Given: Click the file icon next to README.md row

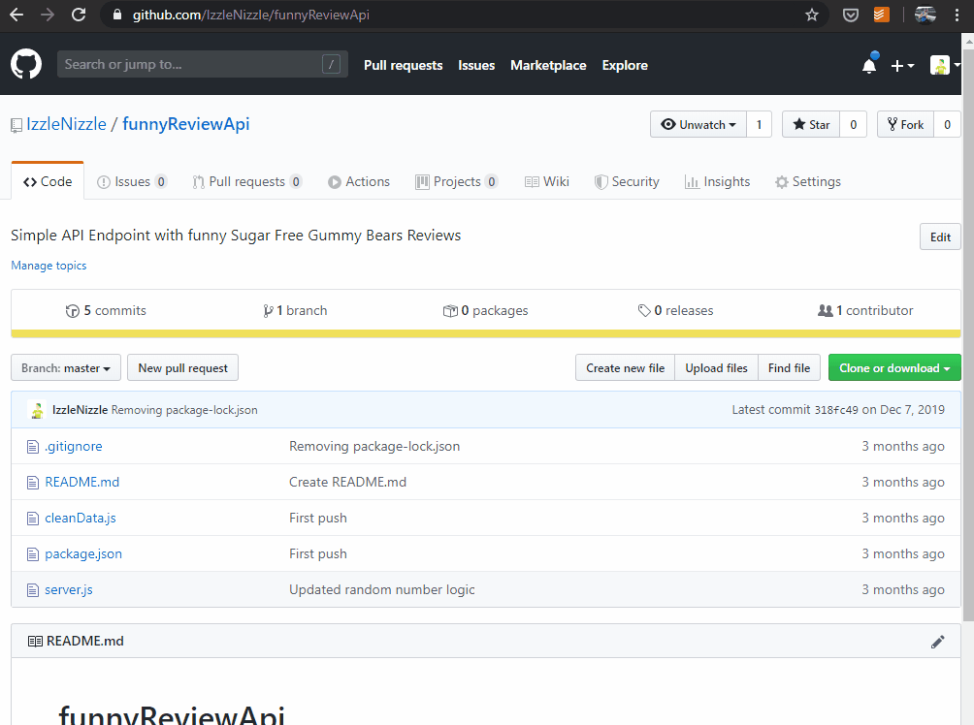Looking at the screenshot, I should click(x=33, y=483).
